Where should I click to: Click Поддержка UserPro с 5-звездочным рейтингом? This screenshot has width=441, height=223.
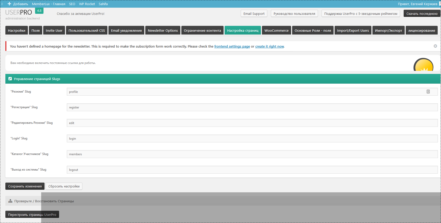click(361, 14)
